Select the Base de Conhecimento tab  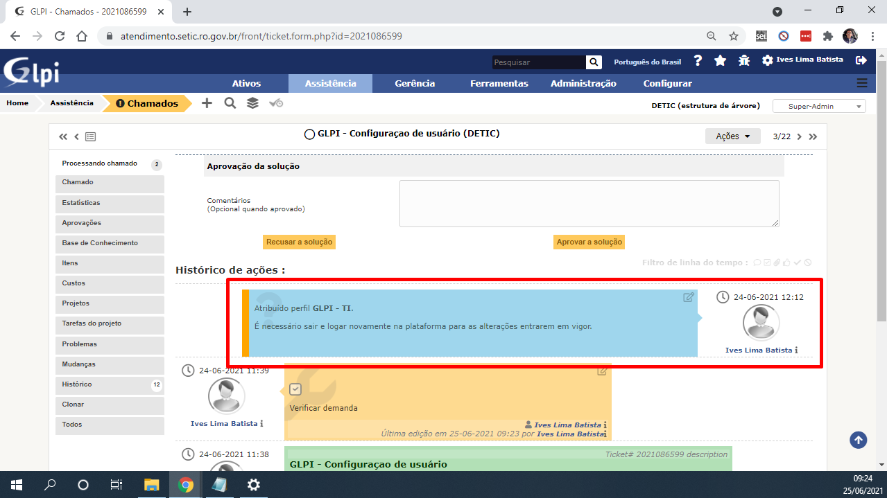tap(110, 244)
